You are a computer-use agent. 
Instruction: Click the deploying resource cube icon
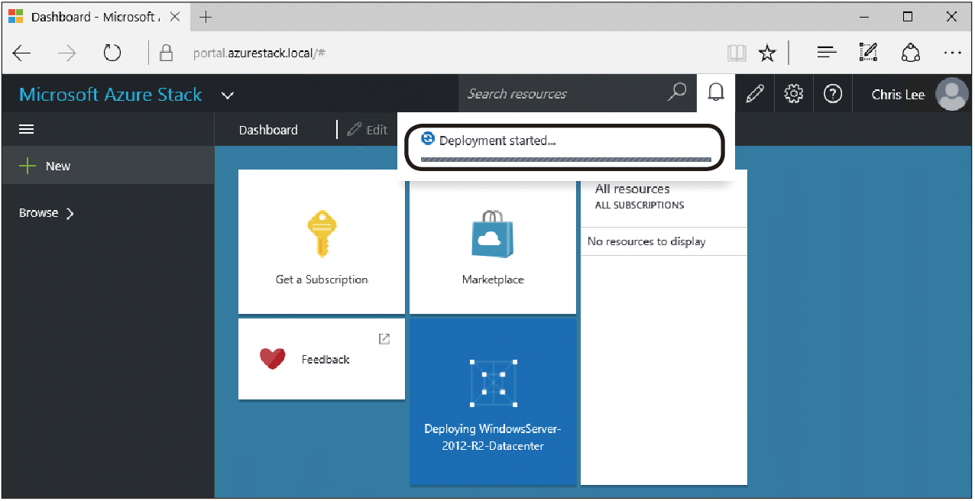pyautogui.click(x=493, y=383)
